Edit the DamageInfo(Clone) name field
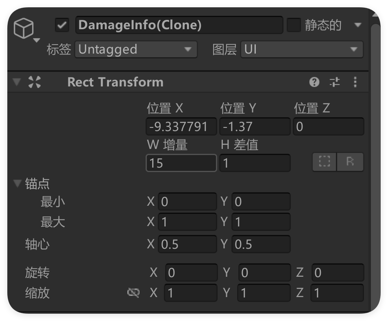Viewport: 388px width, 321px height. [179, 25]
